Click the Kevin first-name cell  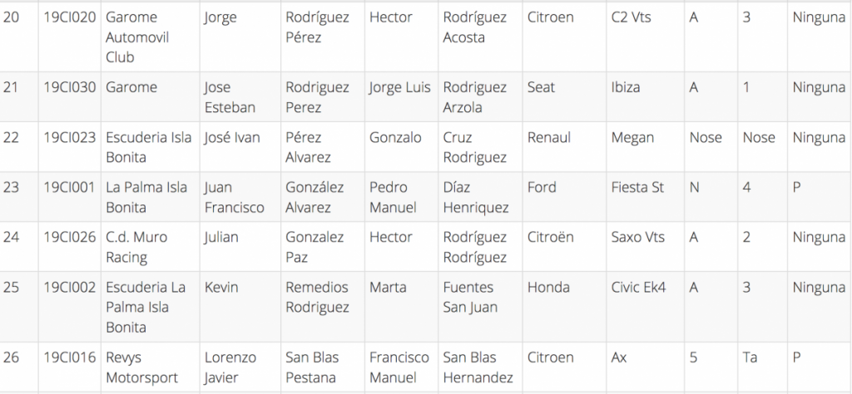tap(221, 287)
